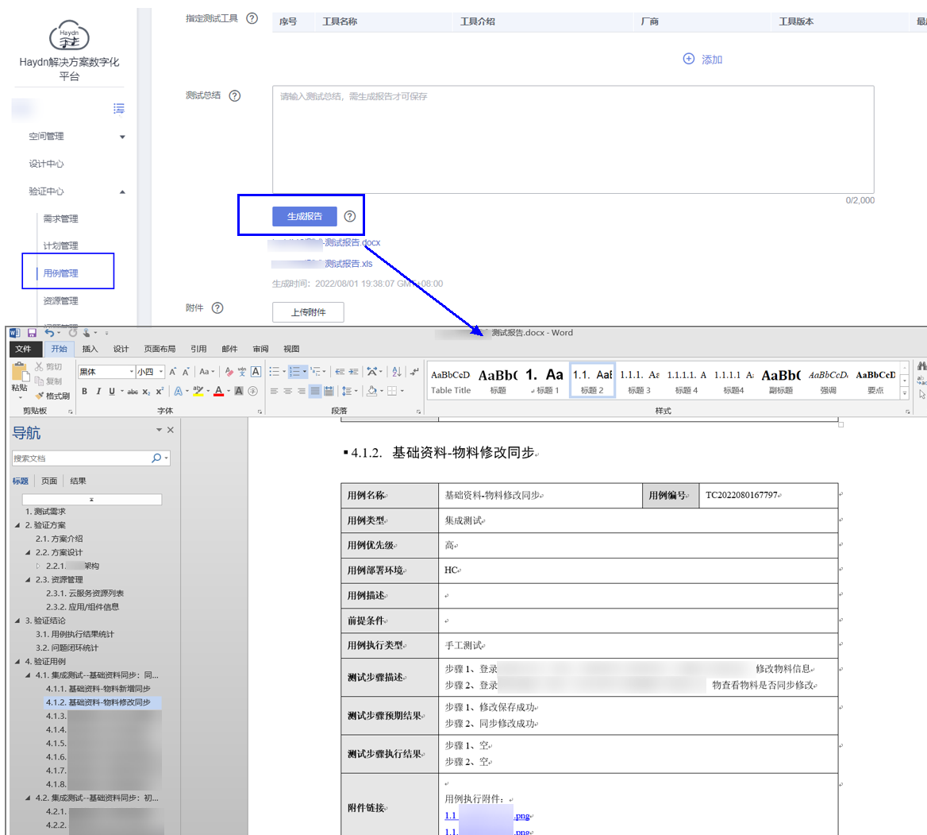Click the decrease indent icon
Viewport: 927px width, 835px height.
[x=340, y=372]
